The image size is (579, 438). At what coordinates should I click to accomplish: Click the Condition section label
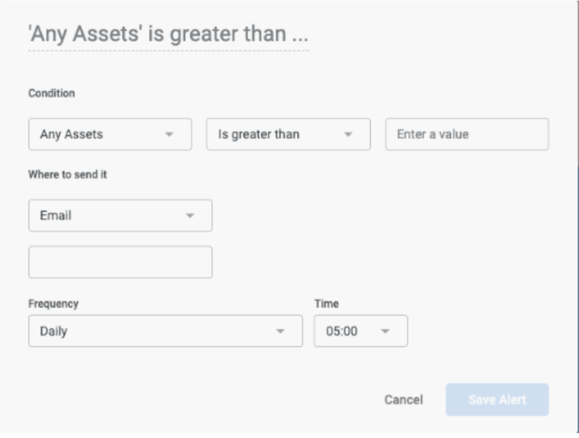point(52,93)
